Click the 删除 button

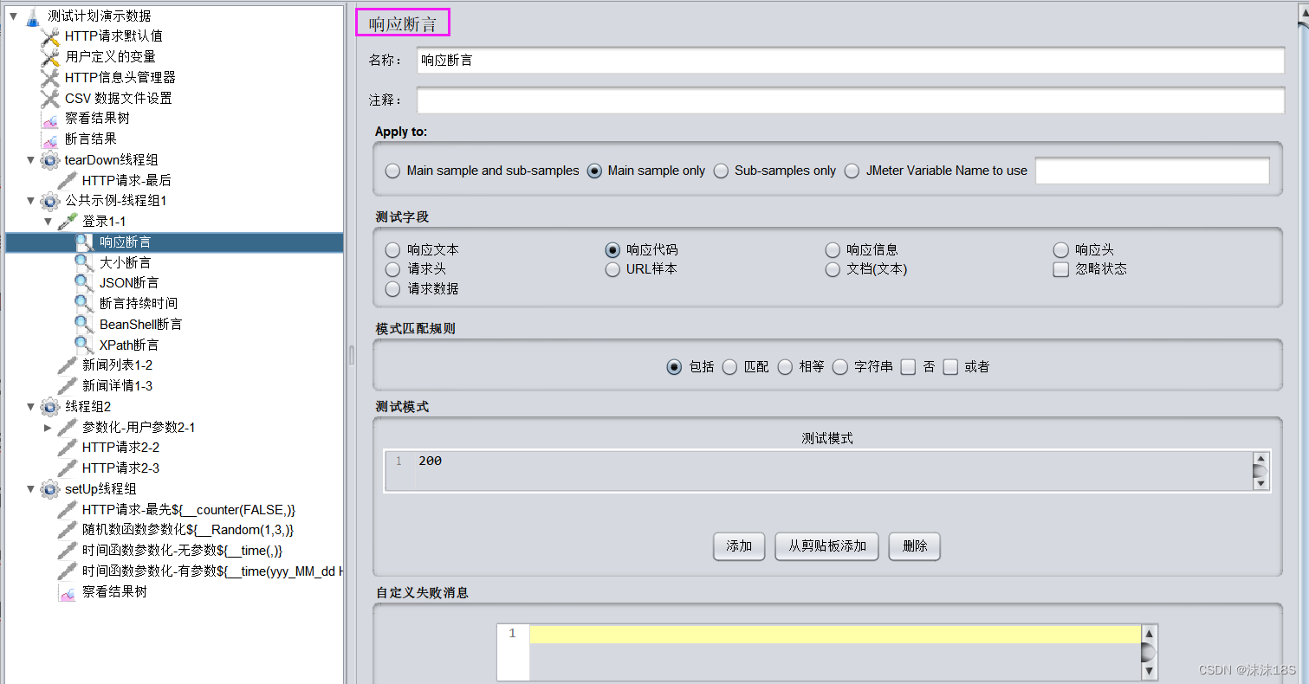(915, 546)
